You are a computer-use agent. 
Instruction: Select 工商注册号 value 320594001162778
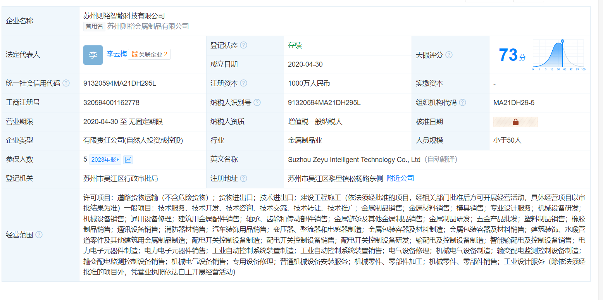pos(111,103)
